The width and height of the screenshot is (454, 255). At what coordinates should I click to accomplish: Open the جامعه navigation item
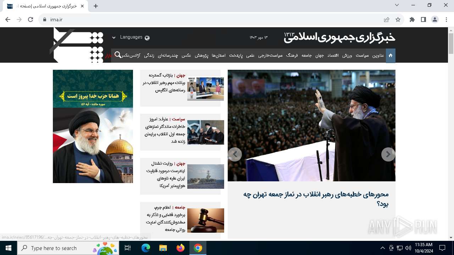(x=307, y=56)
